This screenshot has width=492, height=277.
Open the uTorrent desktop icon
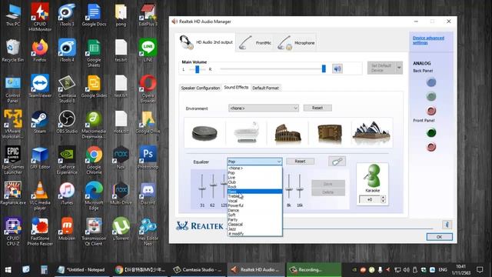point(121,229)
